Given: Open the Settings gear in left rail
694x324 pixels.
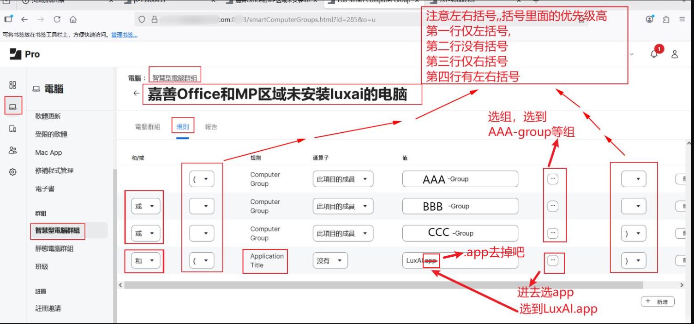Looking at the screenshot, I should tap(13, 172).
